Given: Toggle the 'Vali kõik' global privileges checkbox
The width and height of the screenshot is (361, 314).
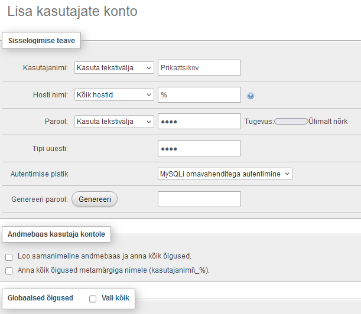Looking at the screenshot, I should click(x=93, y=299).
